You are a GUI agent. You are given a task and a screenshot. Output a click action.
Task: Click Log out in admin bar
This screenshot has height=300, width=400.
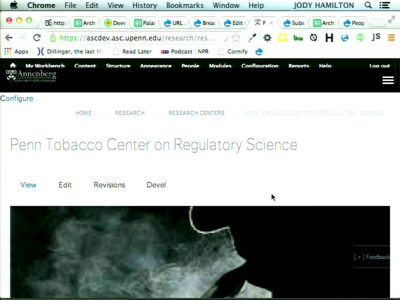[x=380, y=66]
